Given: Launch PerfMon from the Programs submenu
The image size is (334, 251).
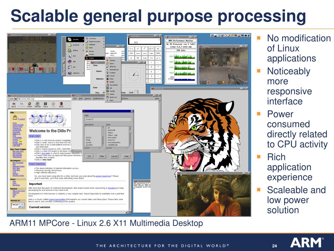Looking at the screenshot, I should [x=95, y=55].
